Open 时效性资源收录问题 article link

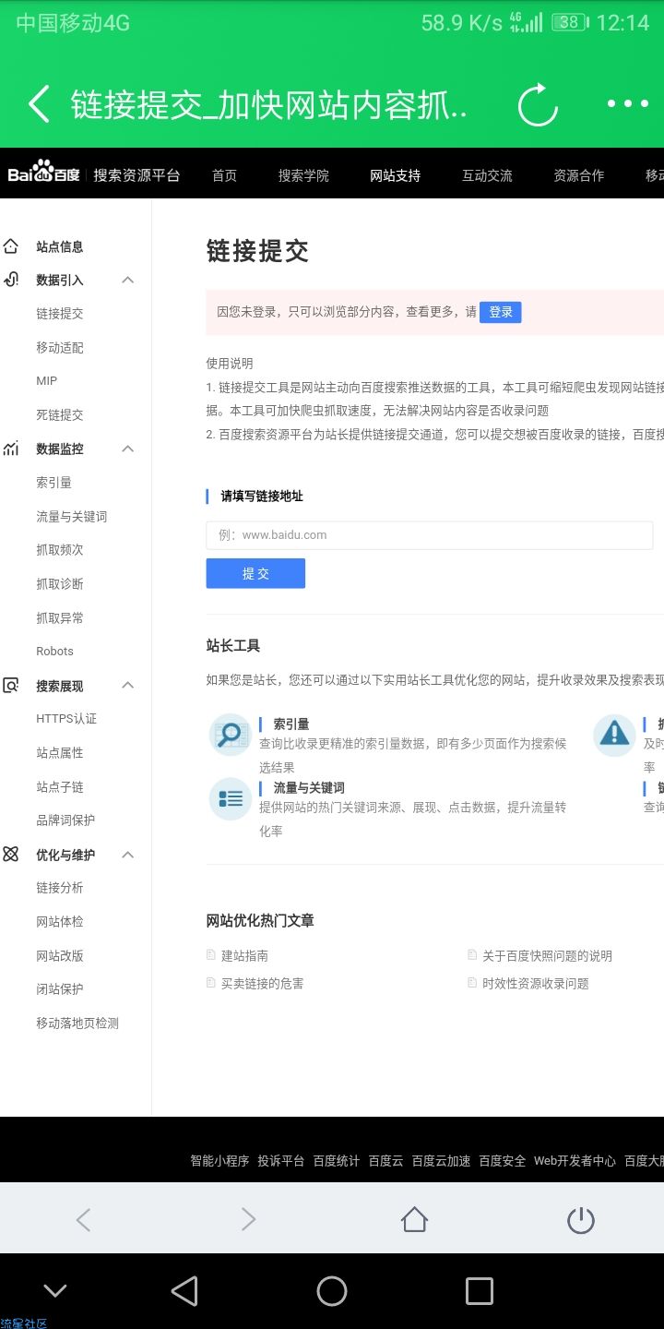pos(536,984)
